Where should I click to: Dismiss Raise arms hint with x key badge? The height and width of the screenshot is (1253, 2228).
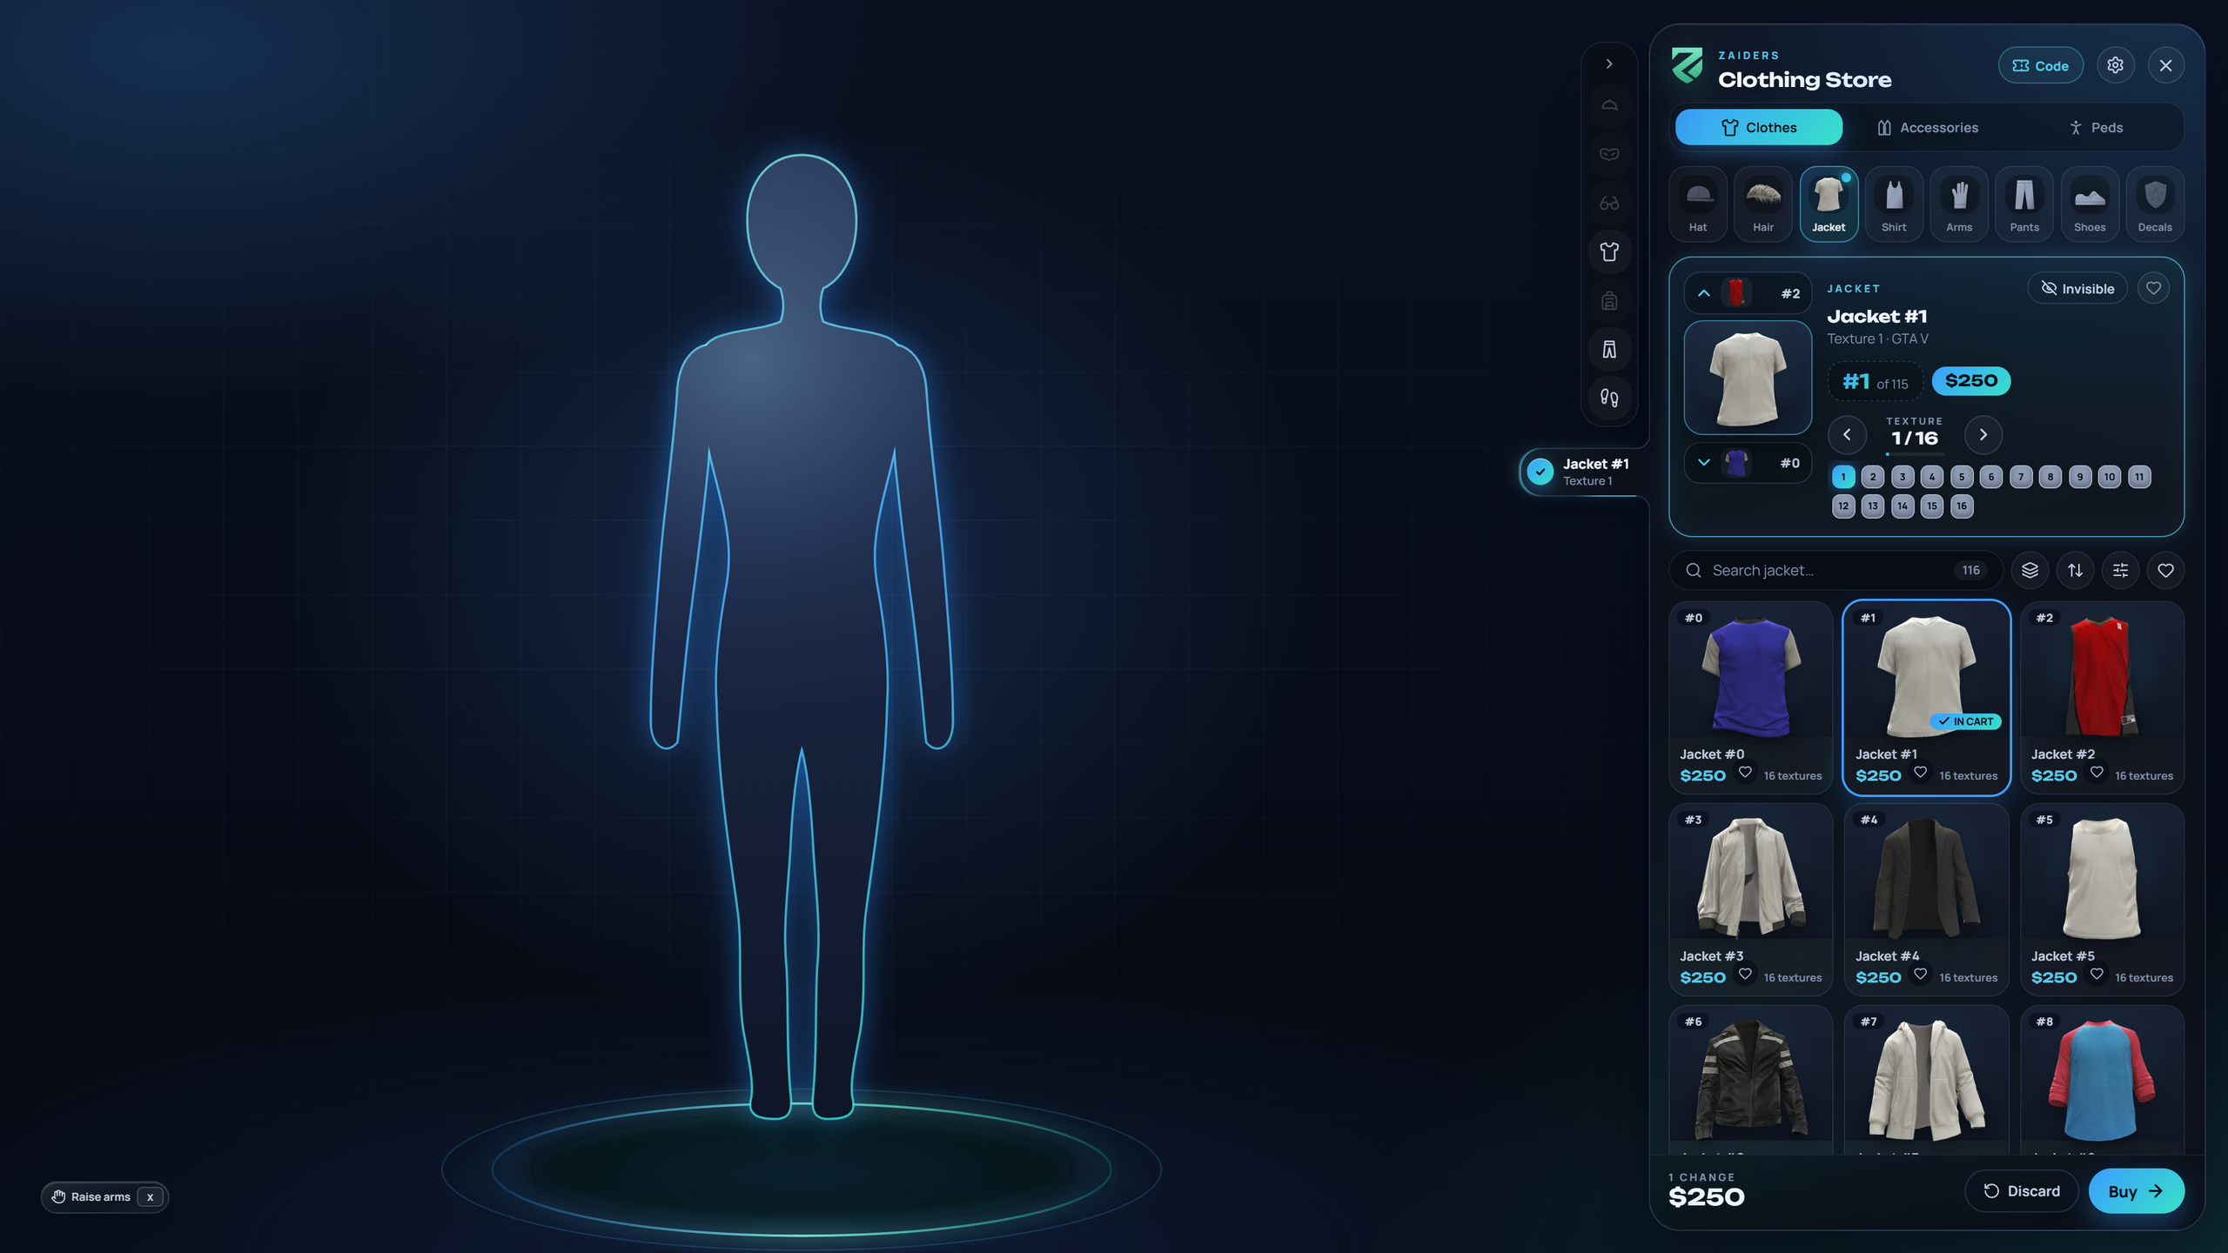(x=150, y=1197)
